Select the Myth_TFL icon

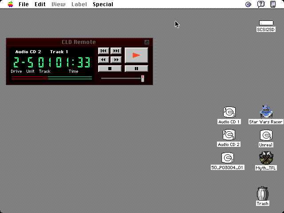point(266,158)
